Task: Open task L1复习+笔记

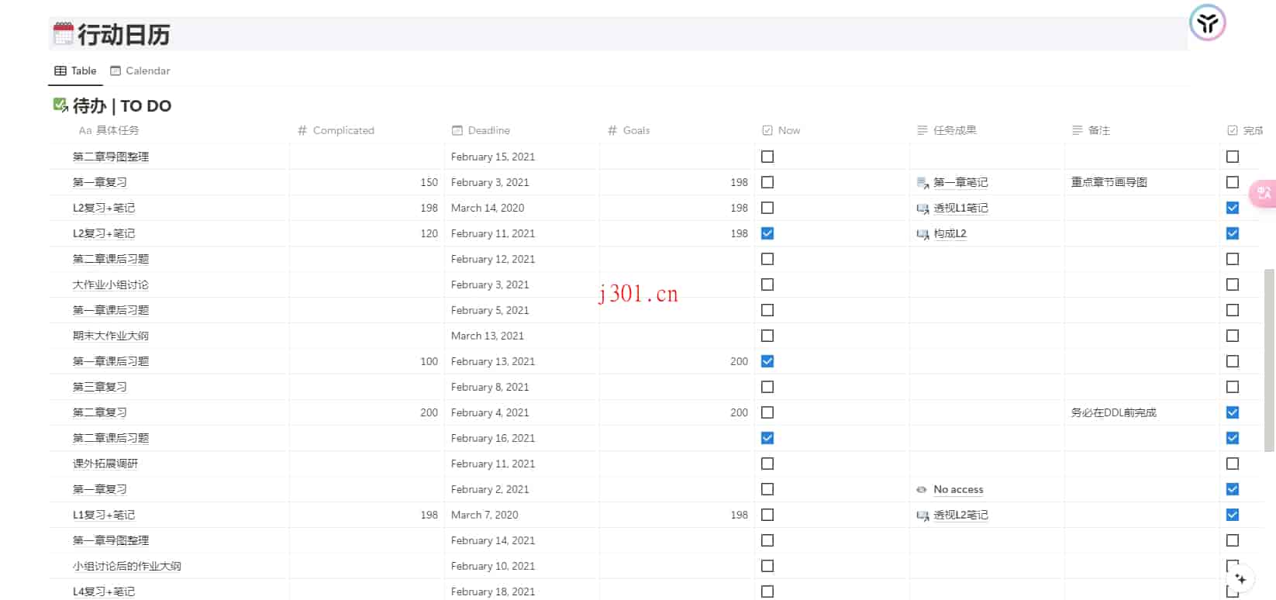Action: coord(104,515)
